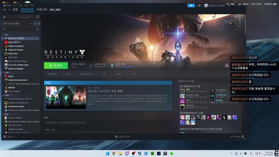Click the Destiny free trial news thumbnail
279x157 pixels.
pyautogui.click(x=66, y=97)
